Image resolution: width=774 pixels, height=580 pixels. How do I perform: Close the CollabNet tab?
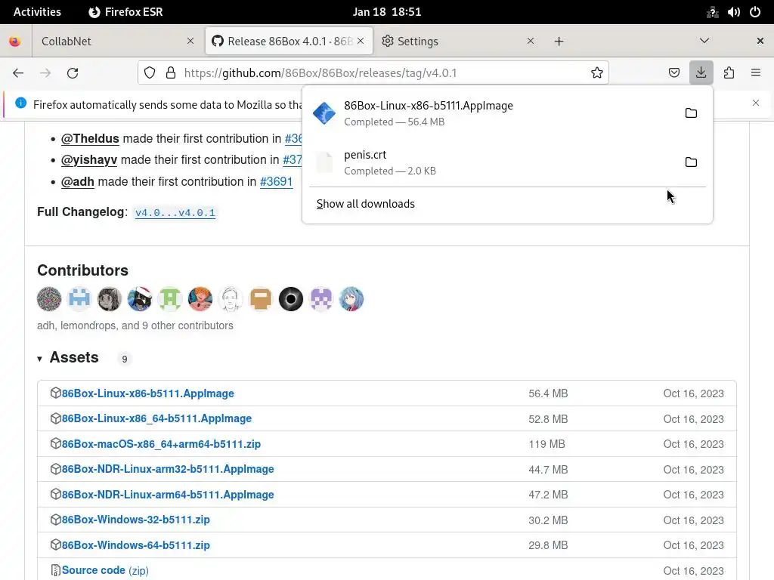(x=190, y=41)
